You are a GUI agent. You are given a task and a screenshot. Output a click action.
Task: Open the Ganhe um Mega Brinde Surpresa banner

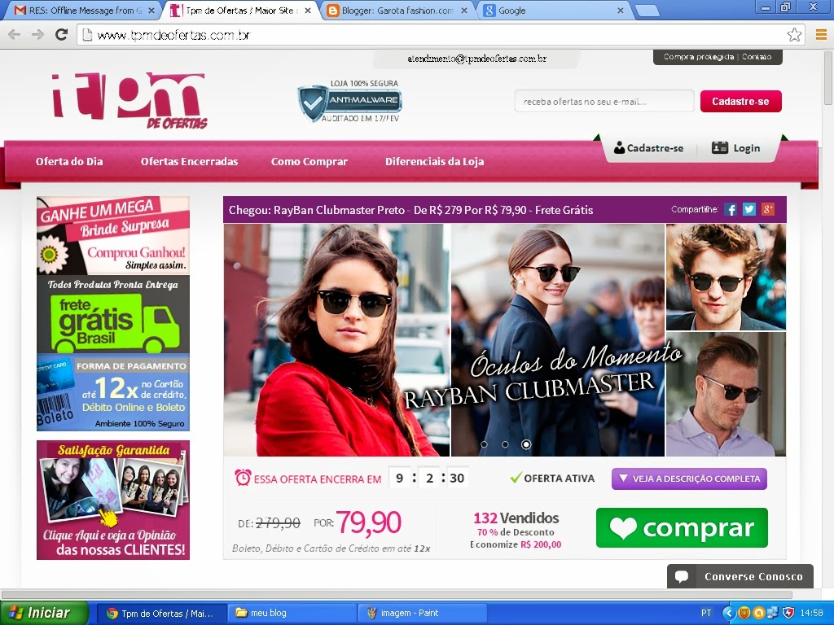112,235
